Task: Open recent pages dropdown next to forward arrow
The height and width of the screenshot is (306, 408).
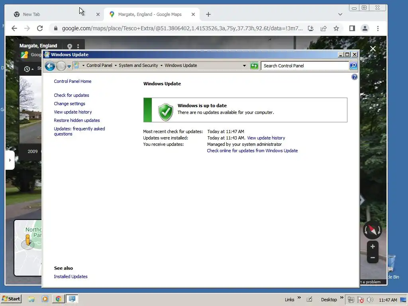Action: [x=69, y=67]
